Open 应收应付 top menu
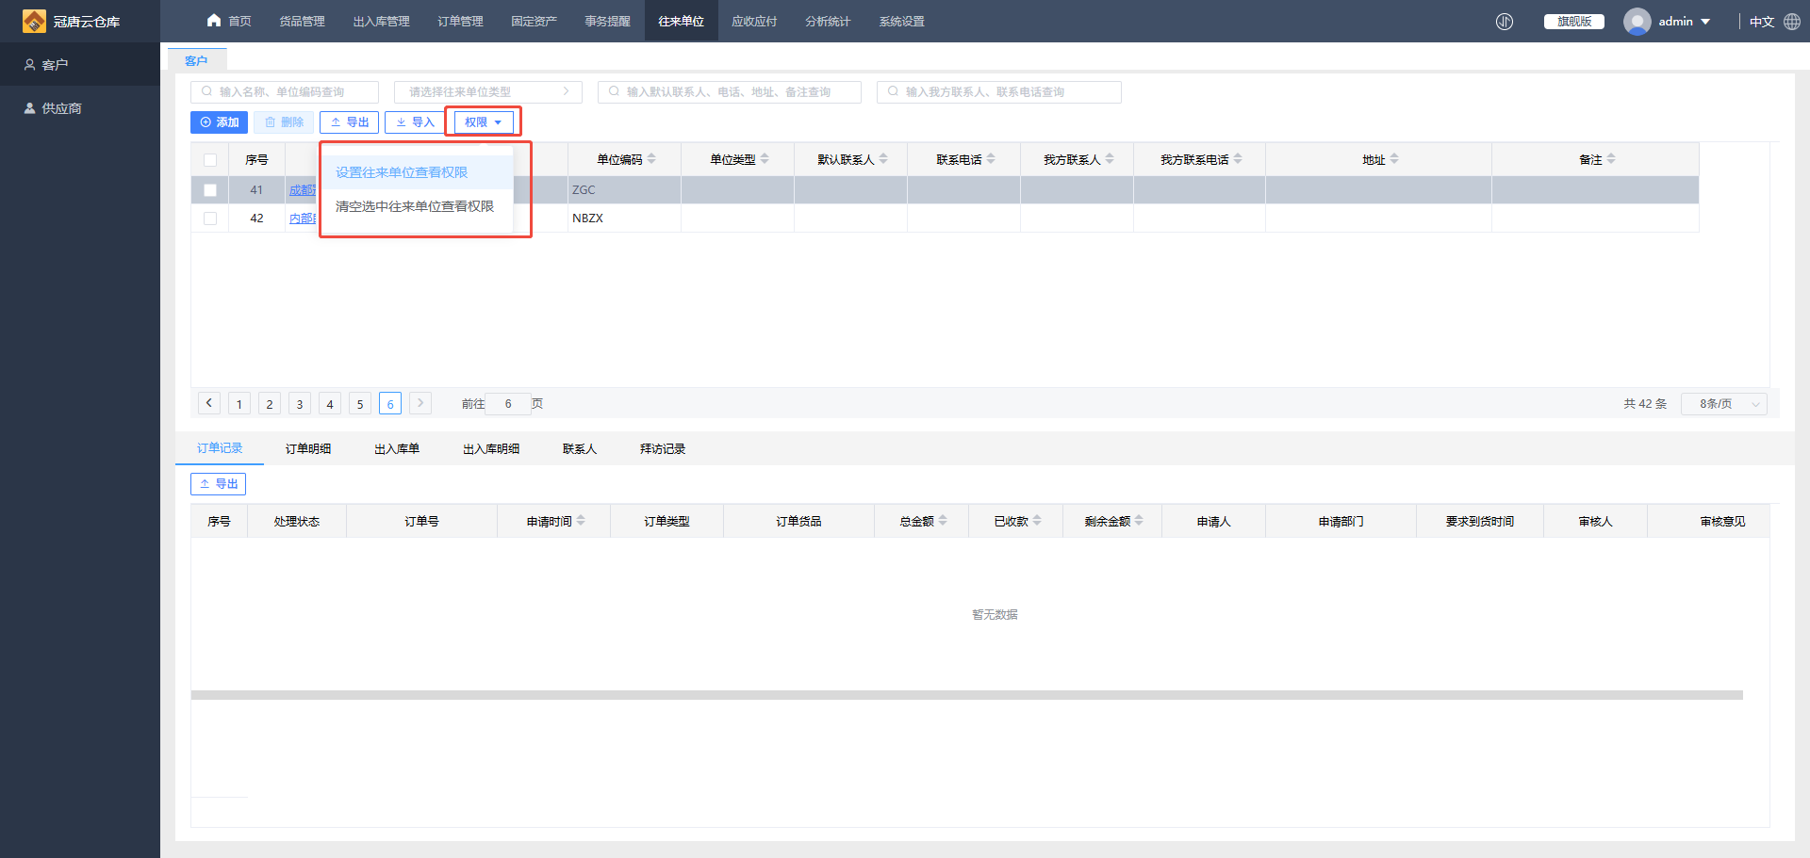The image size is (1810, 858). coord(754,21)
